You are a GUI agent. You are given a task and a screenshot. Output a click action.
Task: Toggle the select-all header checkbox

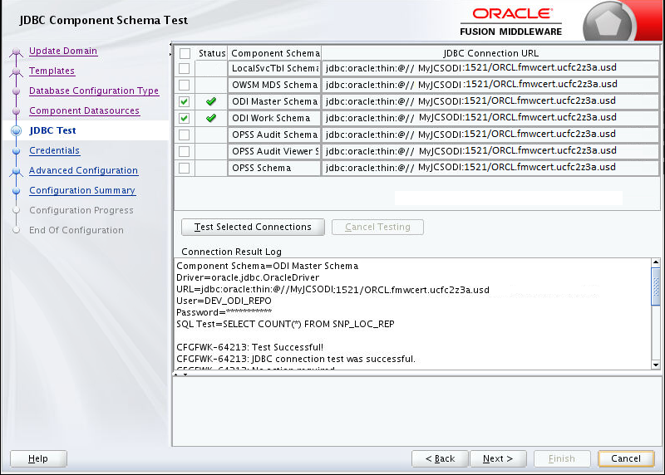185,53
